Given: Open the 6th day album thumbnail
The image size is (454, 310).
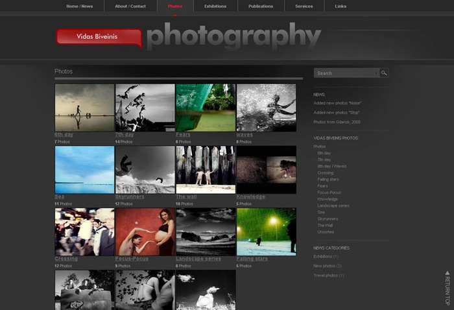Looking at the screenshot, I should click(x=84, y=107).
